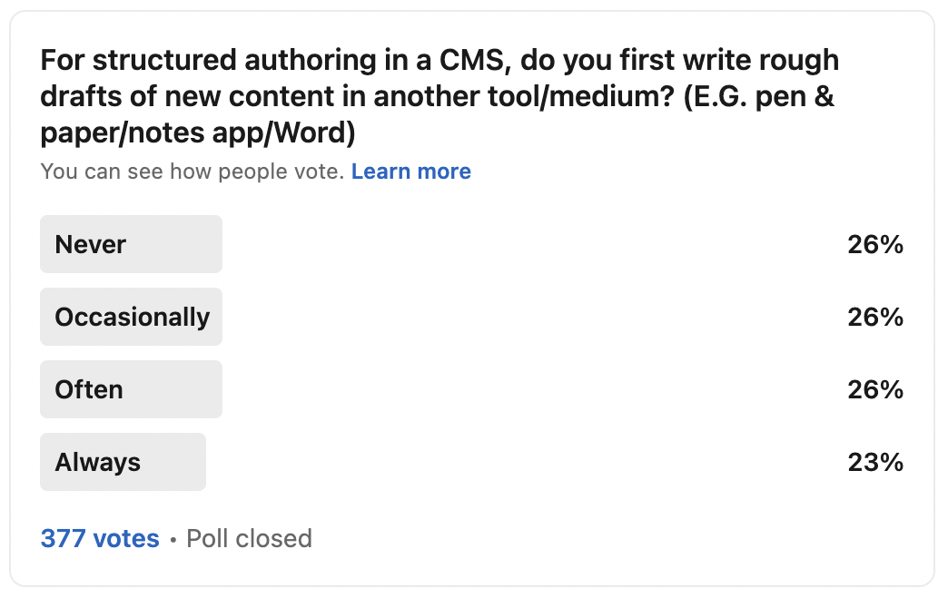This screenshot has height=598, width=948.
Task: Click the 'You can see how people vote' note
Action: pyautogui.click(x=193, y=172)
